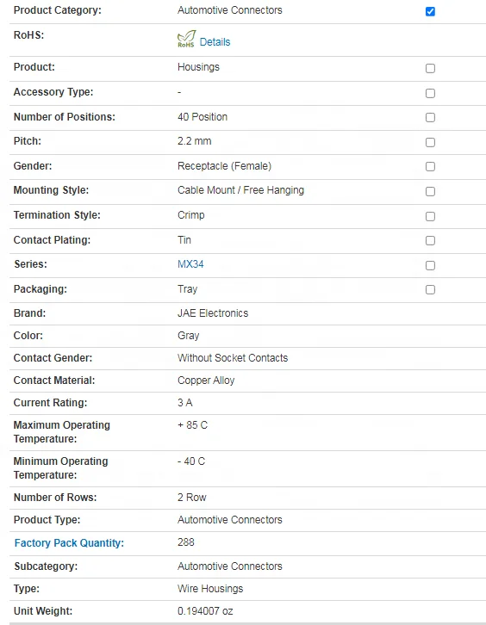Click the Unit Weight 0.194007 oz value
Screen dimensions: 486x625
[x=205, y=611]
